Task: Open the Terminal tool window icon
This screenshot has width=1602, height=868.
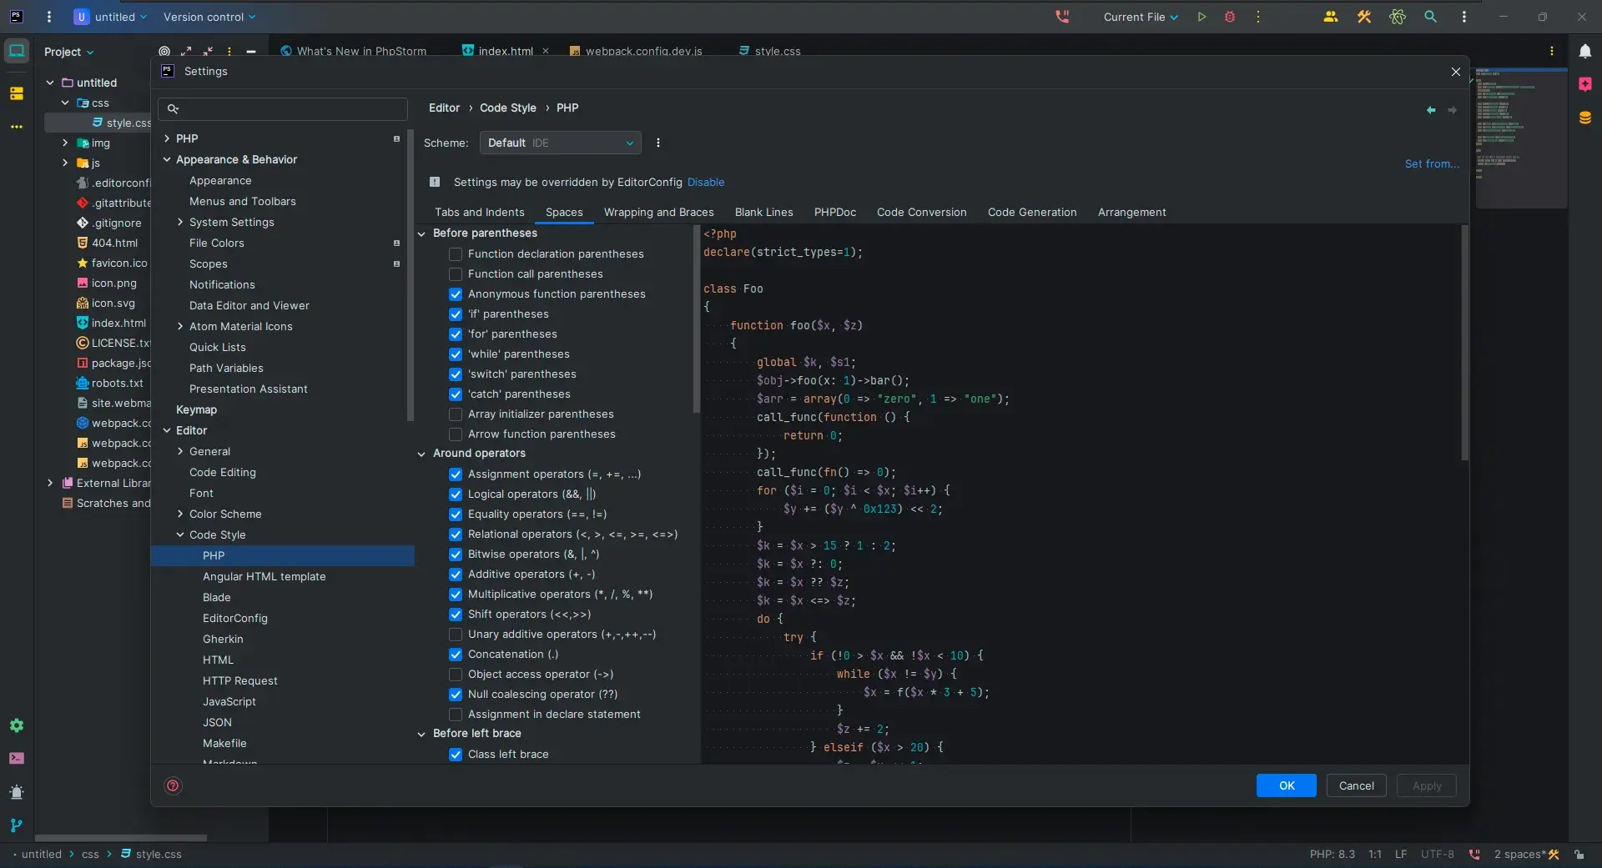Action: tap(17, 758)
